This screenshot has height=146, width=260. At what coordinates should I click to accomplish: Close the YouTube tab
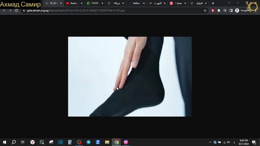point(82,3)
